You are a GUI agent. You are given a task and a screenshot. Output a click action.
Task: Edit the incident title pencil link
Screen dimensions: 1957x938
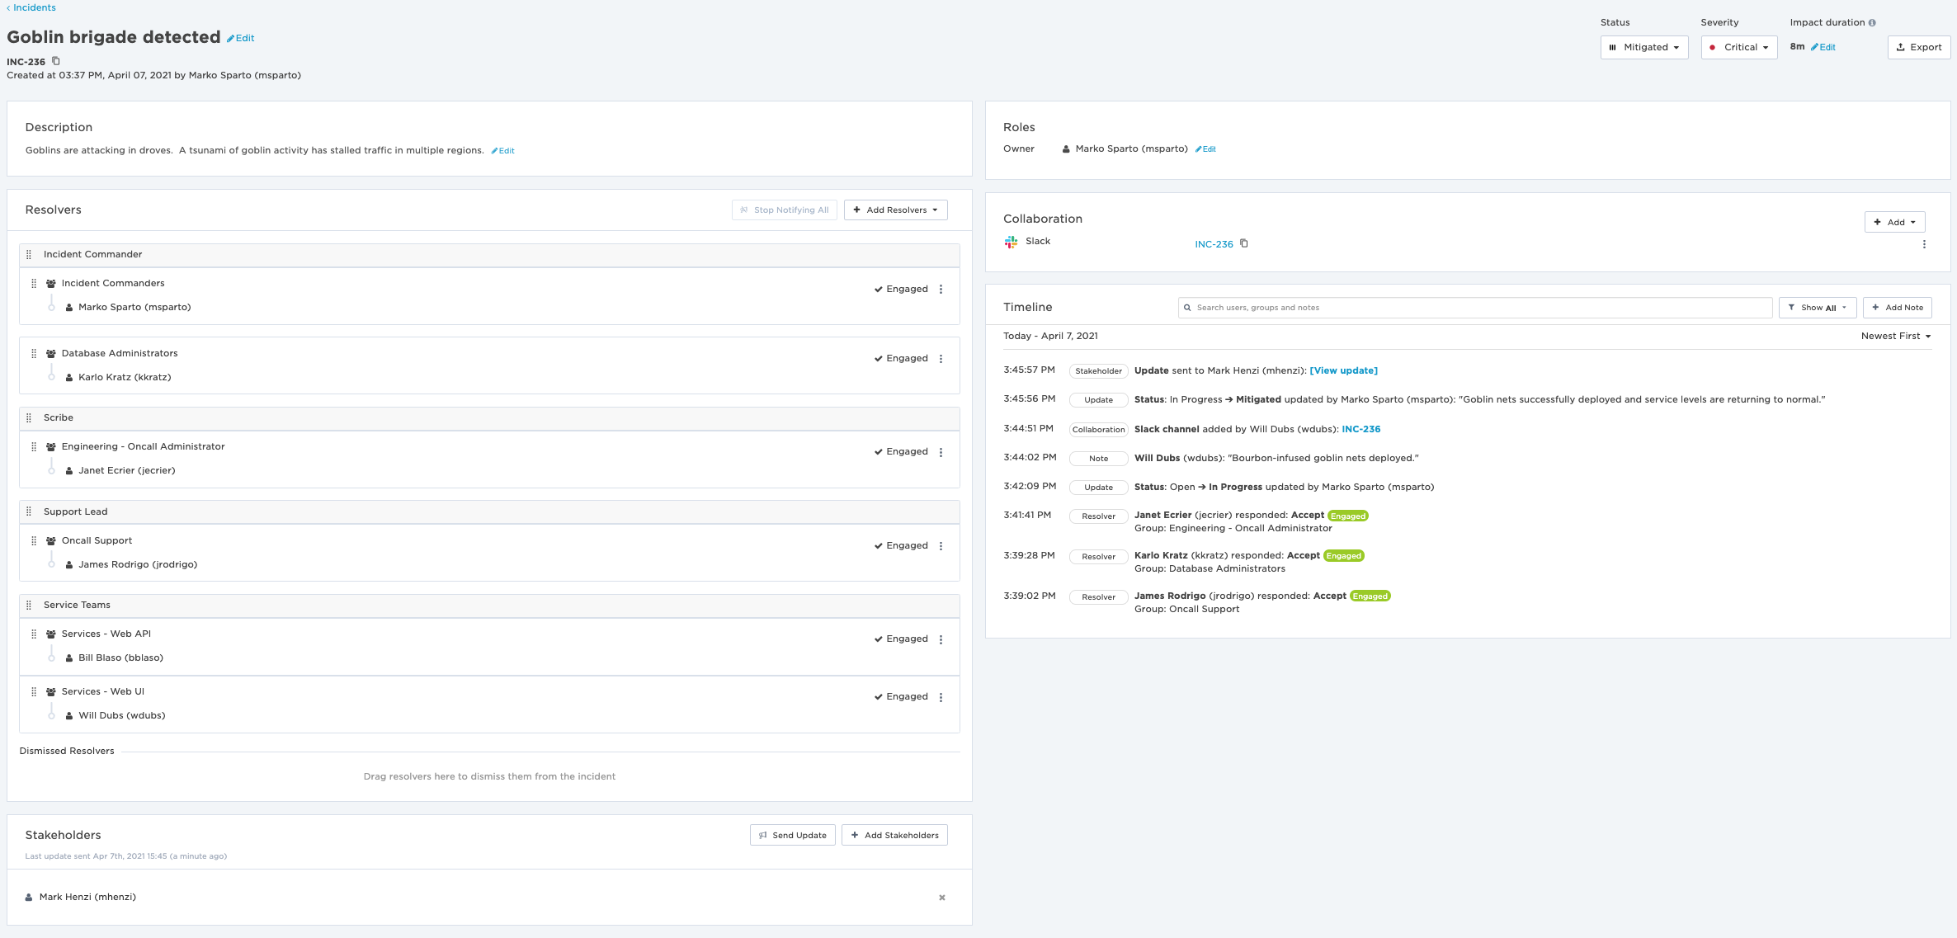click(241, 38)
